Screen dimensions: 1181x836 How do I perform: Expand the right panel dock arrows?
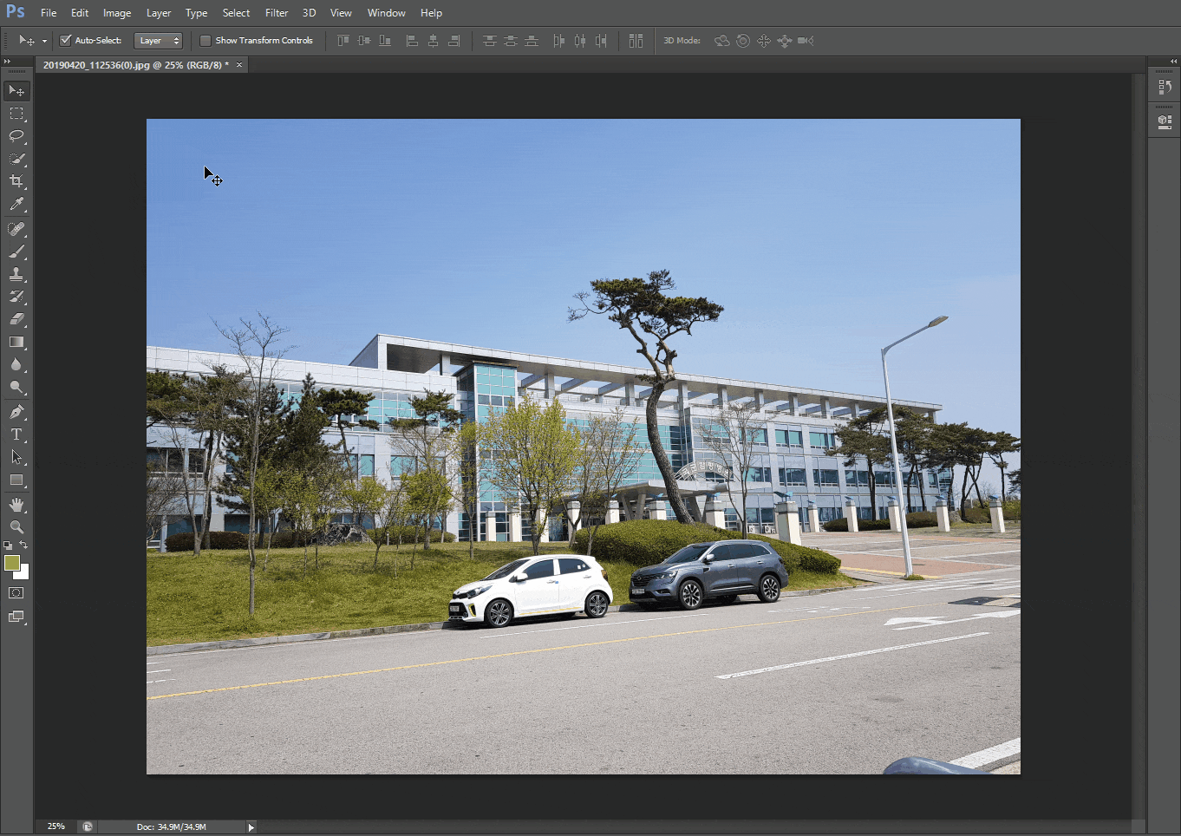pos(1174,62)
